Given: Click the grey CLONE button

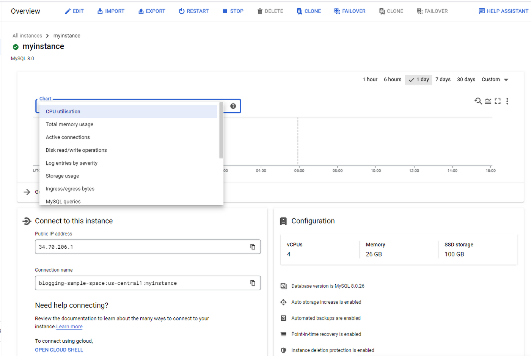Looking at the screenshot, I should [x=391, y=11].
